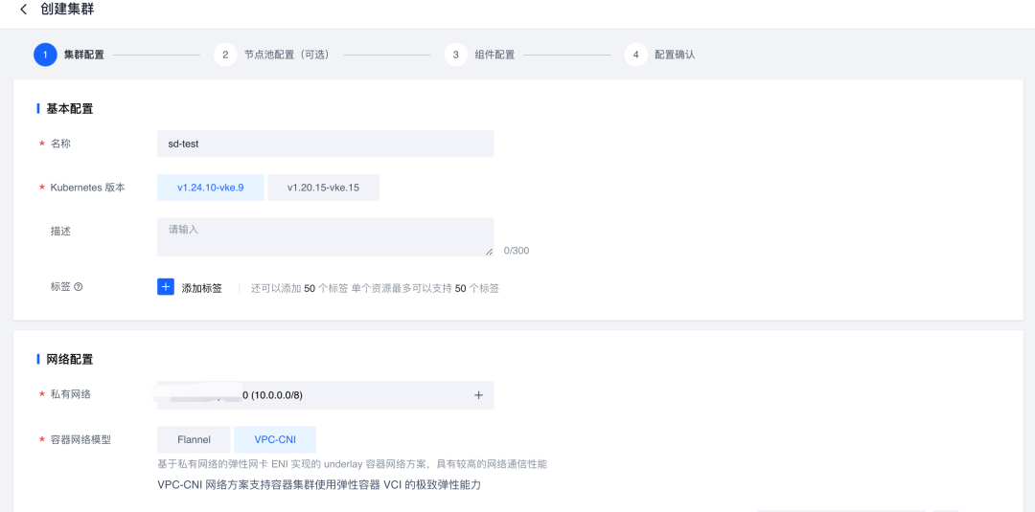Click the 描述 textarea

pos(325,236)
